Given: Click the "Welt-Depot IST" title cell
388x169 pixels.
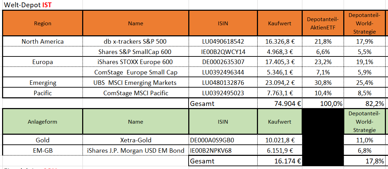Looking at the screenshot, I should 28,5.
